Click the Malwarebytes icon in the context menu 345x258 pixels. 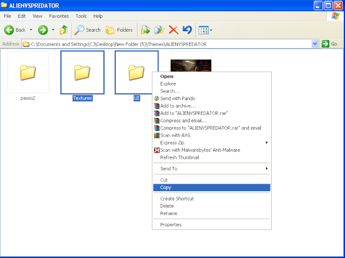click(x=157, y=150)
